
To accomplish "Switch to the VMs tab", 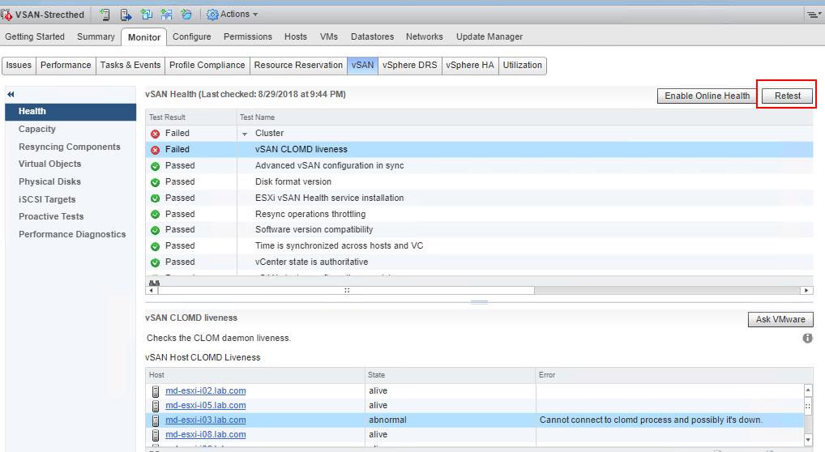I will click(x=329, y=36).
